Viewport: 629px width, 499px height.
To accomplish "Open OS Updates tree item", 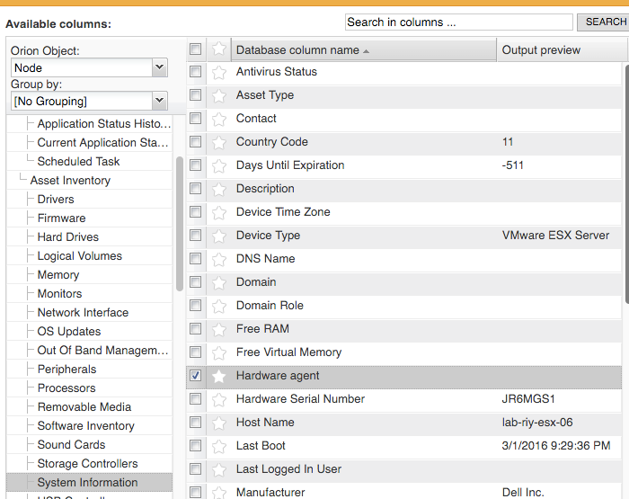I will pos(69,331).
